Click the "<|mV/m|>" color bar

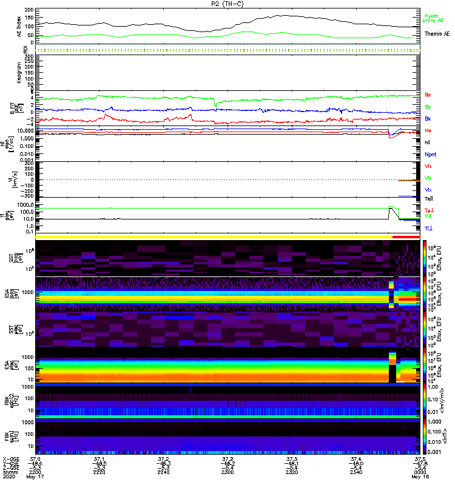pos(425,400)
